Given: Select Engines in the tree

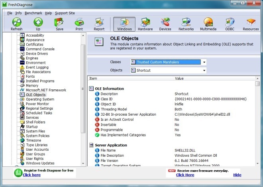Looking at the screenshot, I should (x=32, y=58).
